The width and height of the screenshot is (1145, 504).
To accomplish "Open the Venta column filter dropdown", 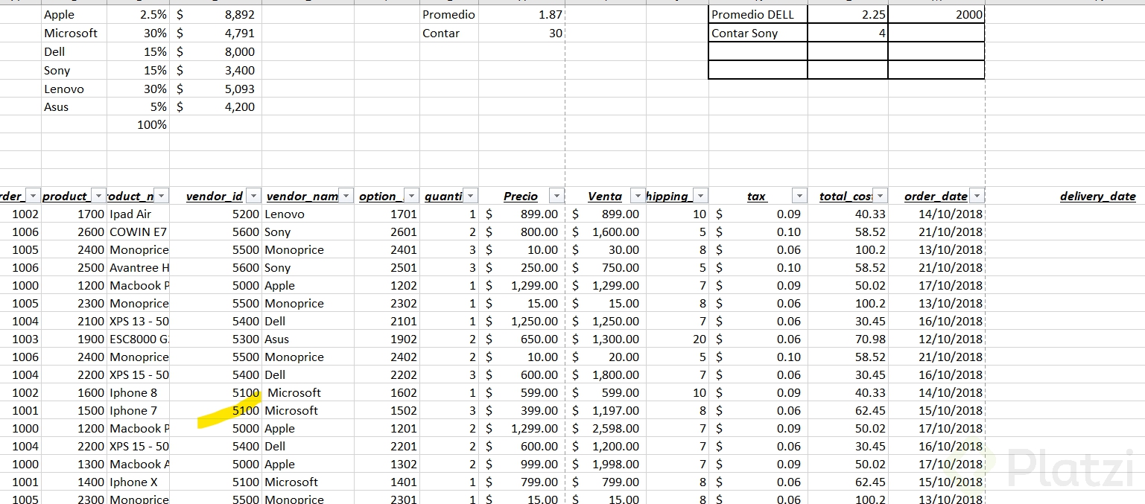I will click(x=637, y=197).
